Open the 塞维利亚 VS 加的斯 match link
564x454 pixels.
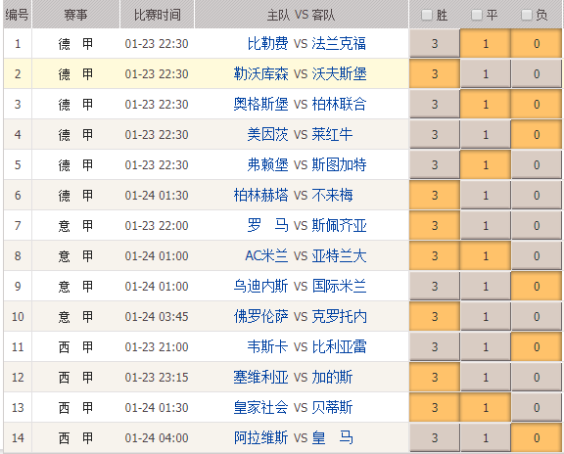tap(293, 377)
